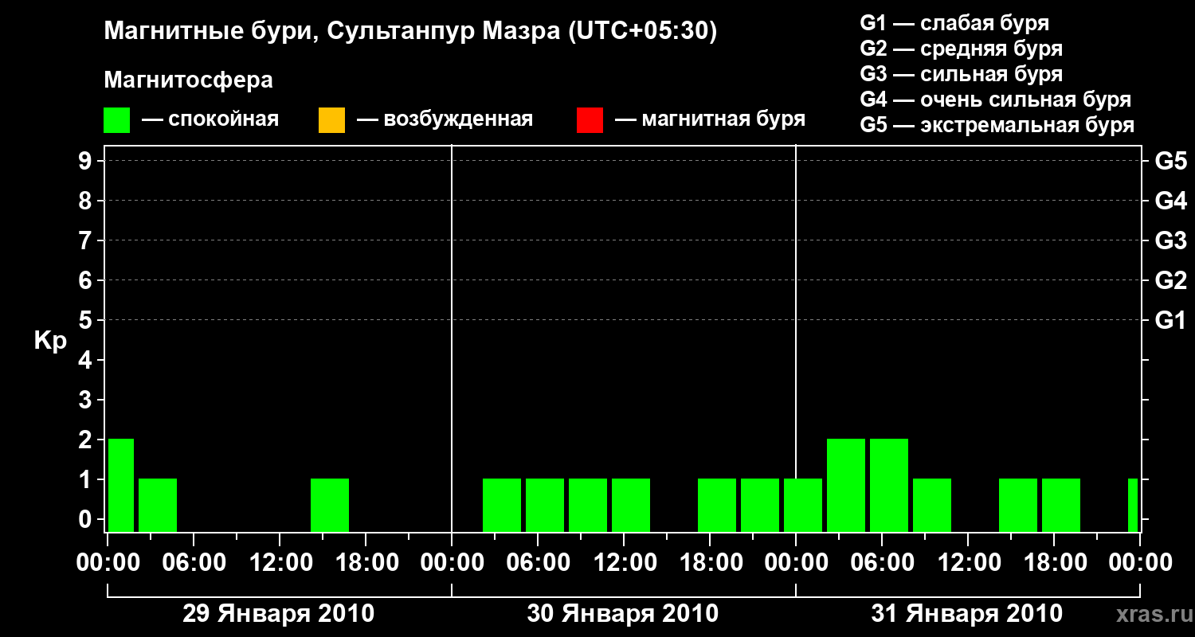The image size is (1195, 637).
Task: Click the 'Магнитосфера' legend heading
Action: pyautogui.click(x=188, y=80)
